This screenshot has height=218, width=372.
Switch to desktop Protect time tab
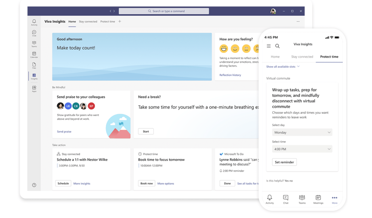(x=107, y=22)
